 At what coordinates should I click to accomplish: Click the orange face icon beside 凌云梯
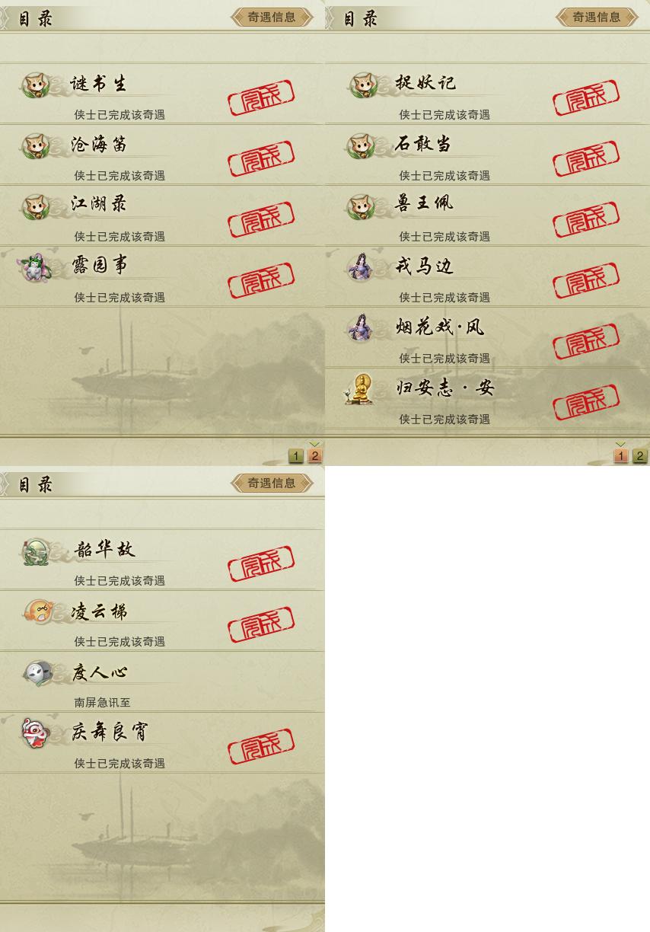tap(37, 612)
